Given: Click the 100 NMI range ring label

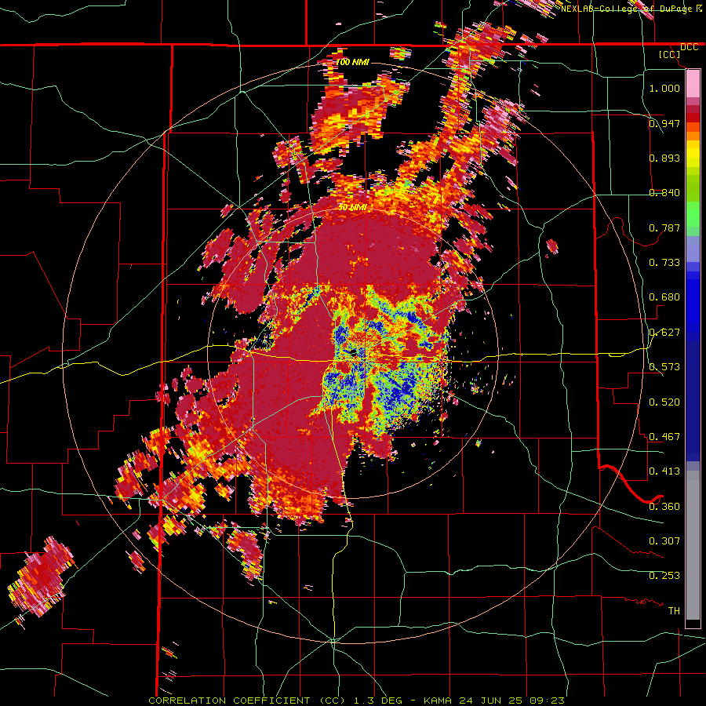Looking at the screenshot, I should pyautogui.click(x=352, y=62).
